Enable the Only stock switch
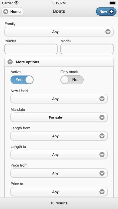118x209 pixels. [x=72, y=80]
